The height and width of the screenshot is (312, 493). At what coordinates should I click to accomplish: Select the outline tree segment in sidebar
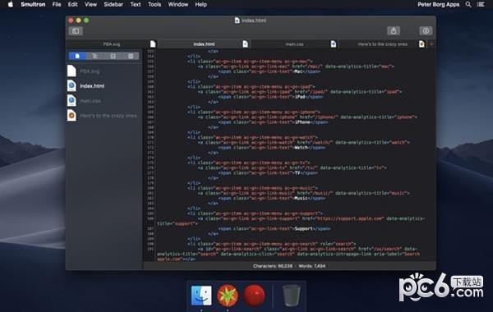95,56
